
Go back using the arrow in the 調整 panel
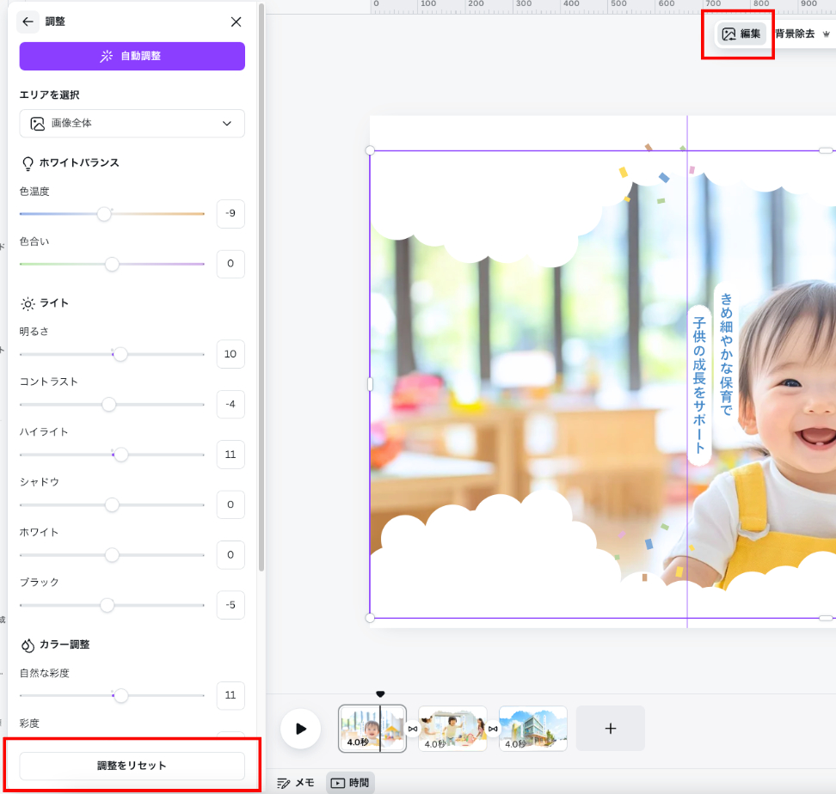click(x=28, y=21)
